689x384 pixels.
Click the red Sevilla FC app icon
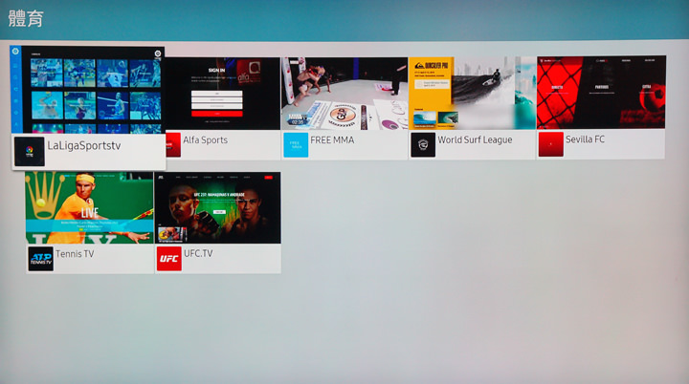coord(550,144)
